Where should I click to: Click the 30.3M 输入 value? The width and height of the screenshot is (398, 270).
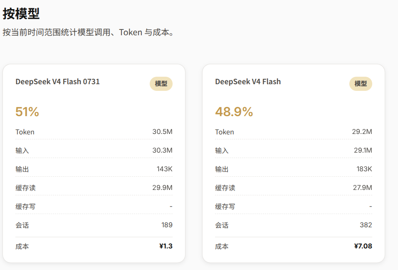click(x=162, y=150)
